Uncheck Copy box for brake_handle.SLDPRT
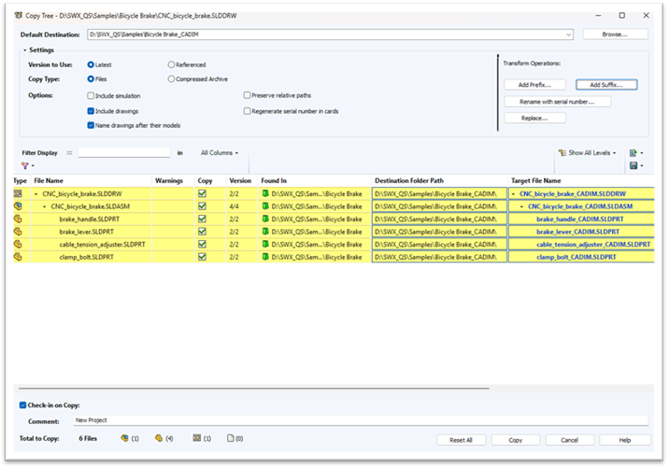The height and width of the screenshot is (468, 669). pyautogui.click(x=202, y=219)
